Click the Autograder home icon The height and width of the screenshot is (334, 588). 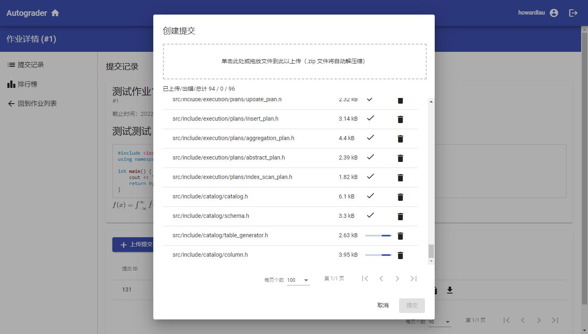click(x=55, y=13)
